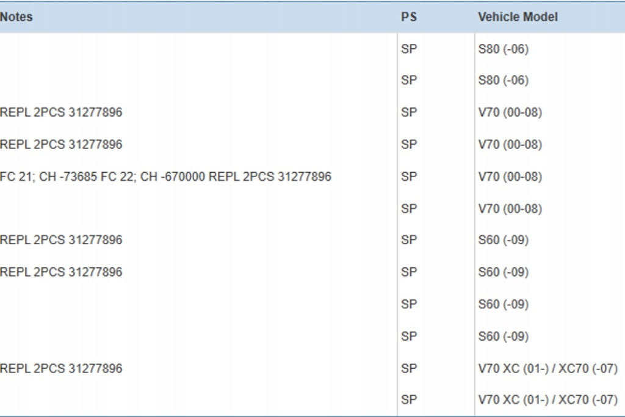Image resolution: width=625 pixels, height=417 pixels.
Task: Click the SP value beside the FC 21 note
Action: [407, 176]
